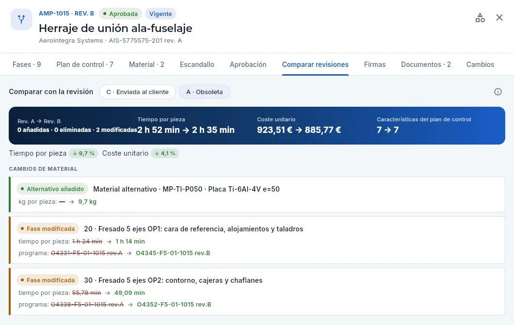
Task: Select the Comparar revisiones tab
Action: (315, 65)
